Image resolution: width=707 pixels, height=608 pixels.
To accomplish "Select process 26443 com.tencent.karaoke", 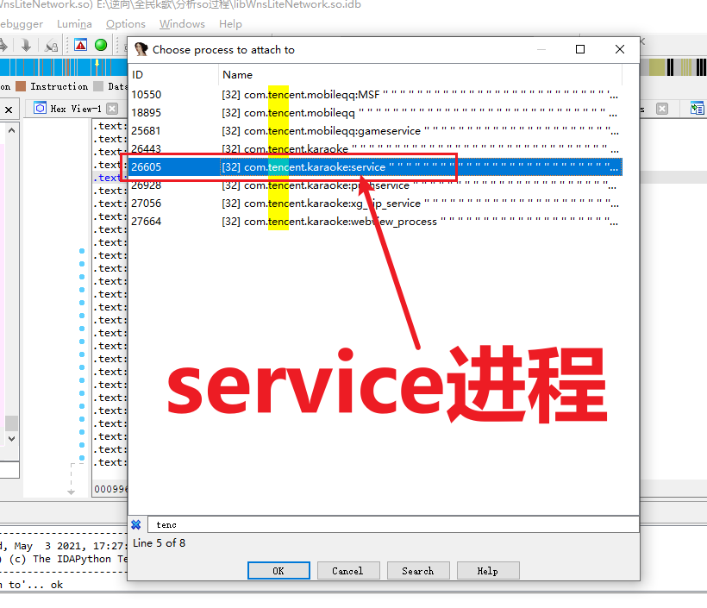I will (376, 149).
